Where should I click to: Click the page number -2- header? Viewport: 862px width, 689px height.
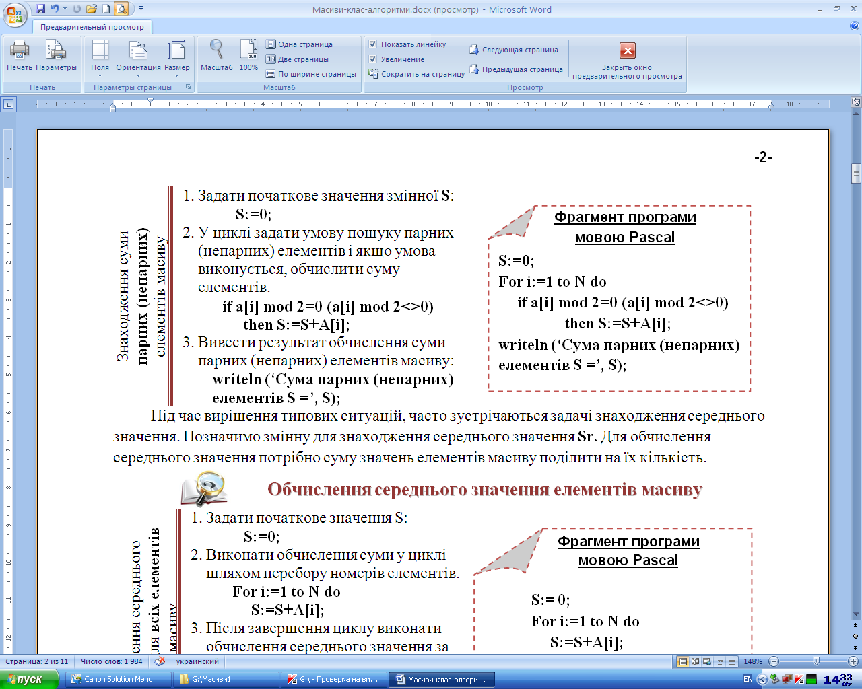point(763,157)
